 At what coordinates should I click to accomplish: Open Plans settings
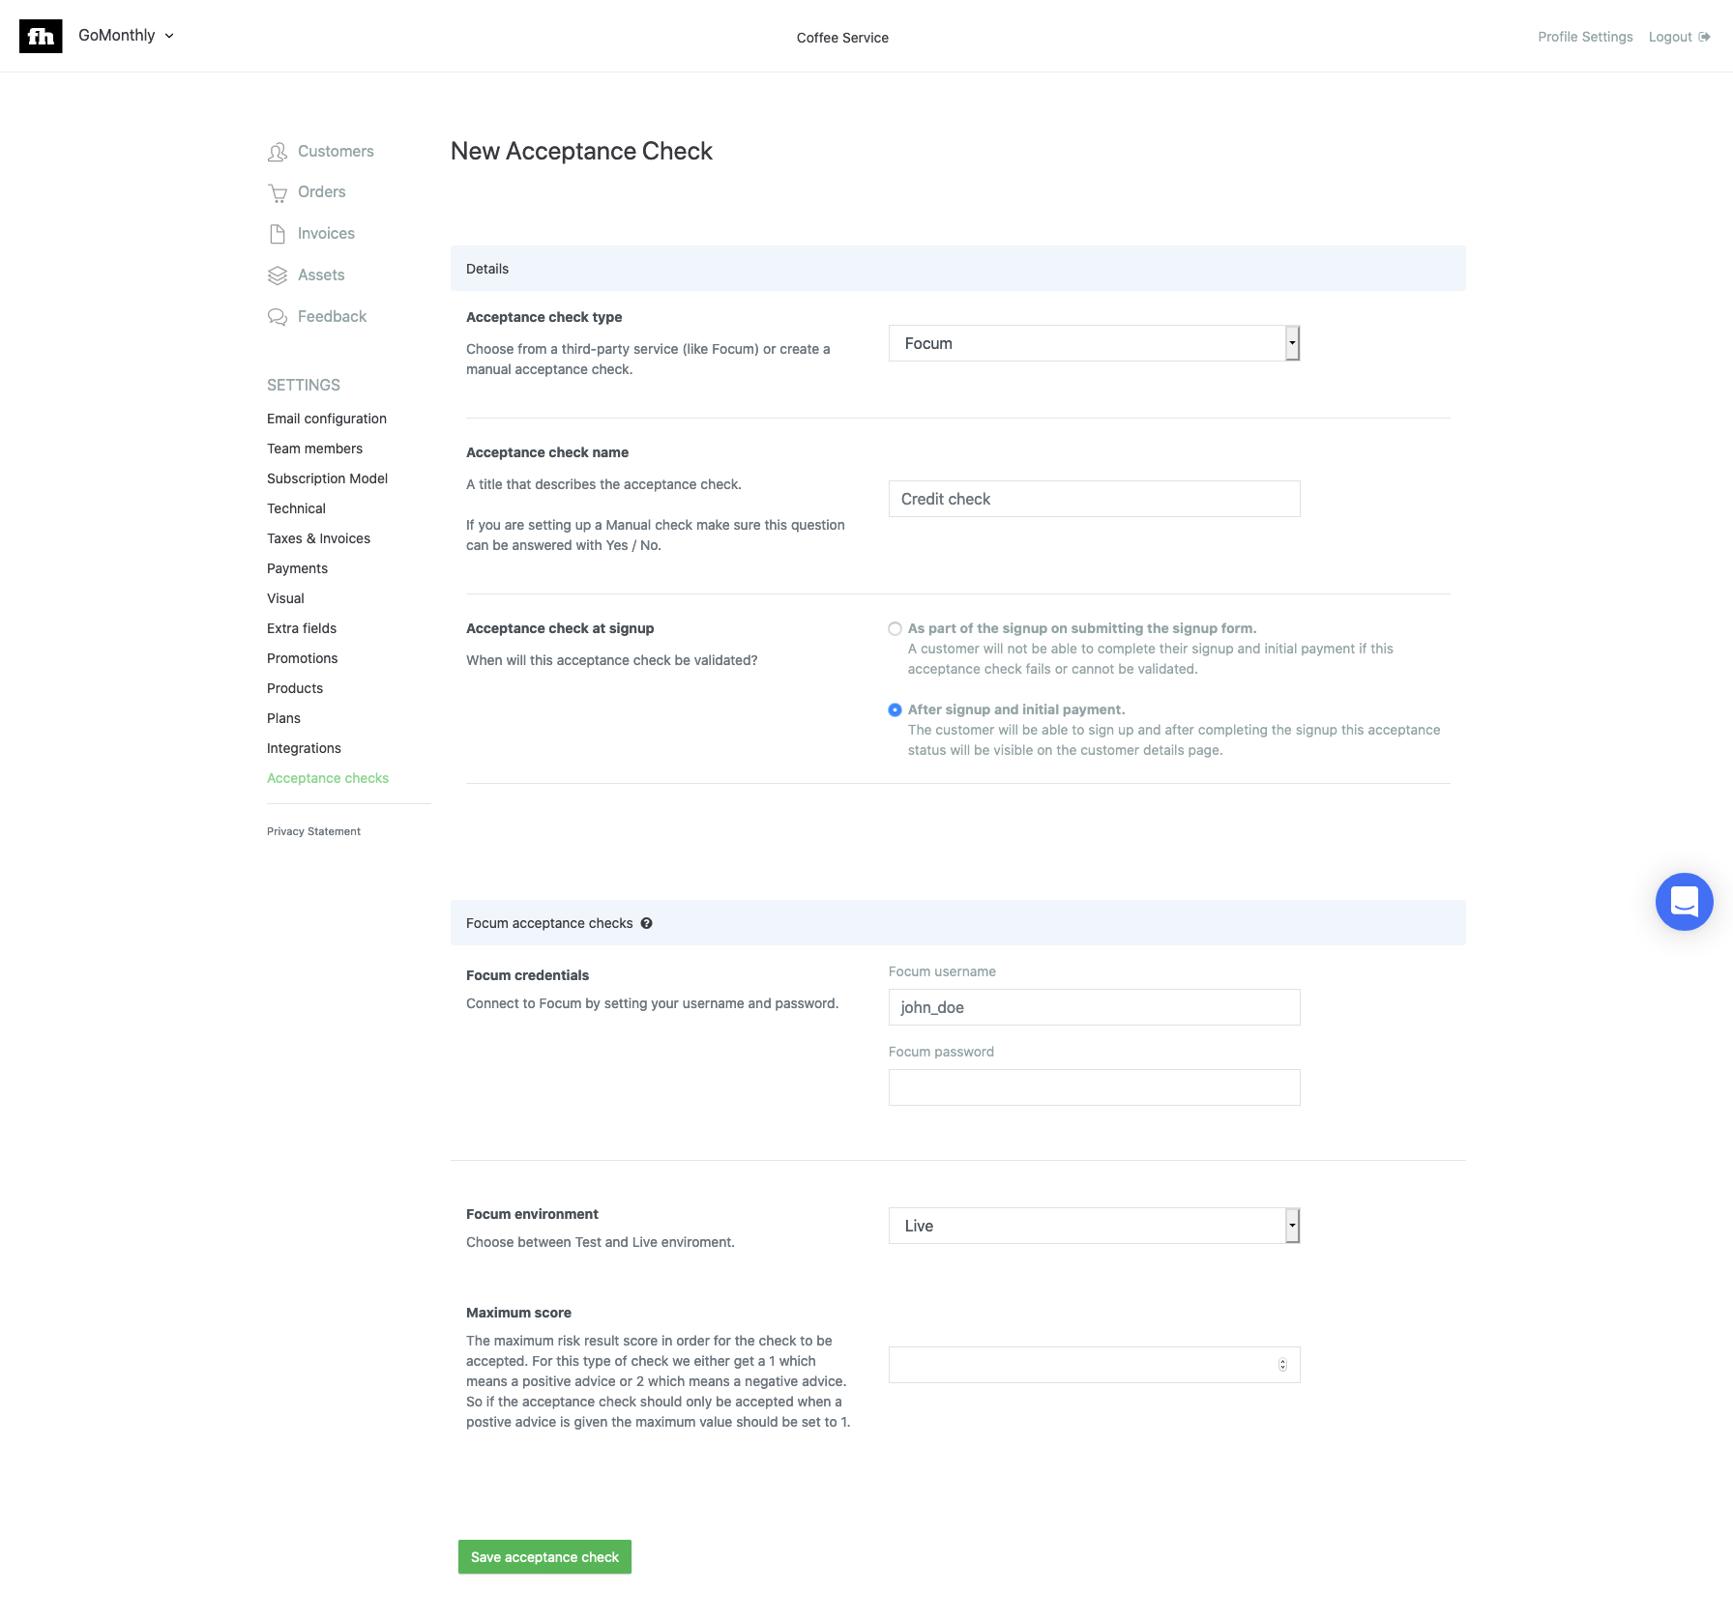pos(283,718)
